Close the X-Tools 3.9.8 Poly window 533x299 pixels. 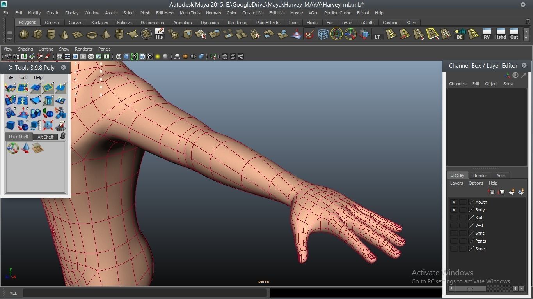coord(63,67)
